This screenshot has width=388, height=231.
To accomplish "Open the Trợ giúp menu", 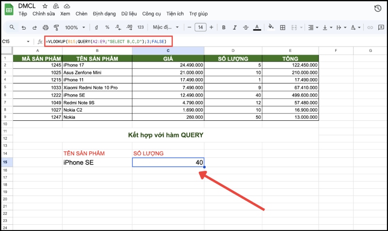I will [x=198, y=14].
